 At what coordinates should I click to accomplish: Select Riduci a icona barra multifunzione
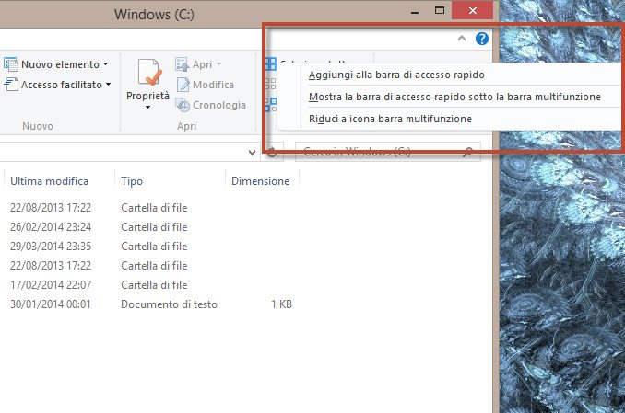click(390, 119)
